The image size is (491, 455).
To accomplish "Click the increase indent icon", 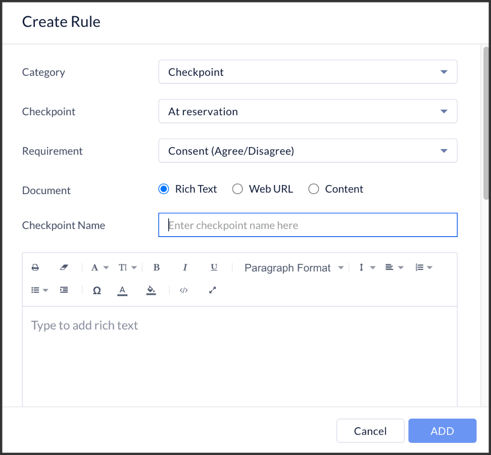I will [x=64, y=290].
